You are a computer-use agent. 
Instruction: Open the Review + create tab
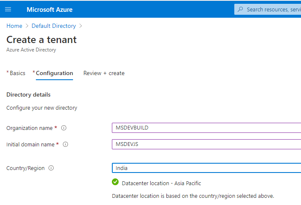pyautogui.click(x=104, y=73)
